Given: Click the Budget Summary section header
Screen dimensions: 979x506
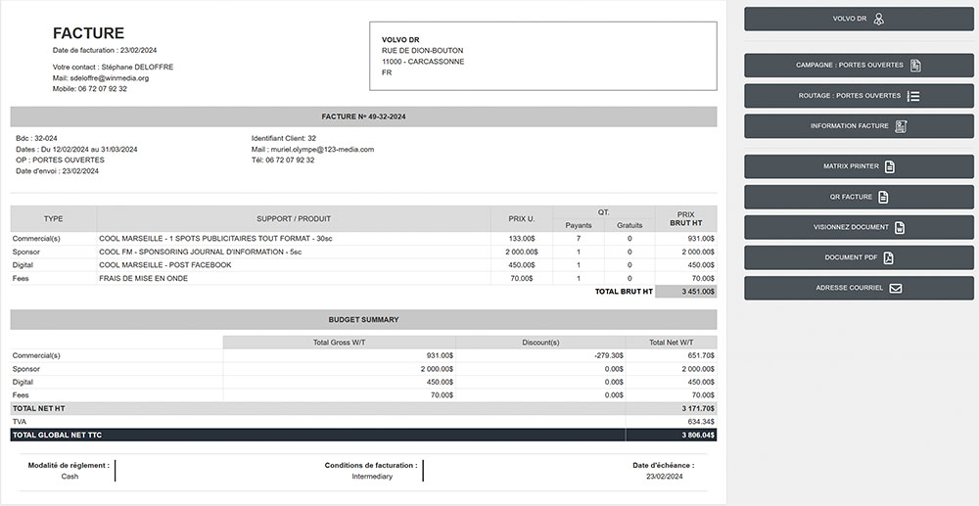Looking at the screenshot, I should pos(363,319).
